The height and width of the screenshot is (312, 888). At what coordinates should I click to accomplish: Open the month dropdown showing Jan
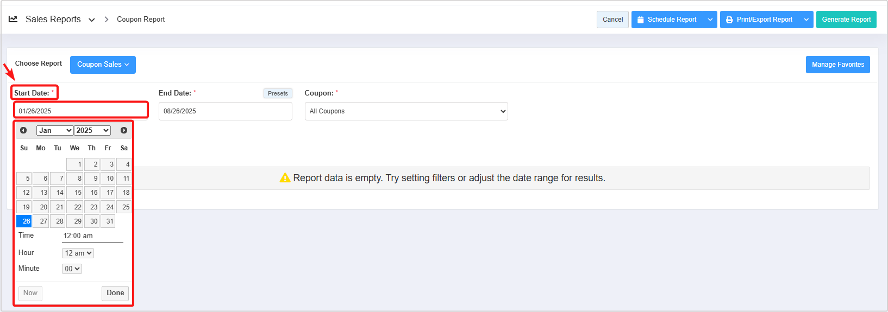[55, 130]
